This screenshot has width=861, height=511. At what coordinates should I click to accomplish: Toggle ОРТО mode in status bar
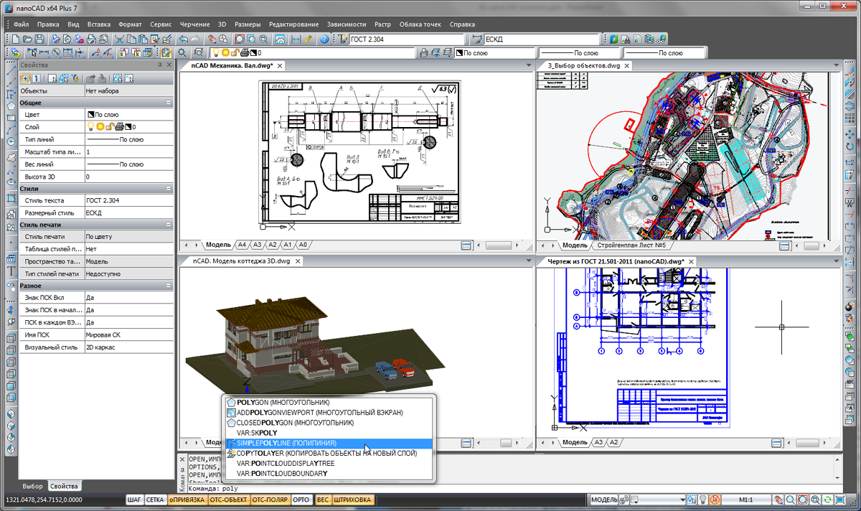click(301, 500)
